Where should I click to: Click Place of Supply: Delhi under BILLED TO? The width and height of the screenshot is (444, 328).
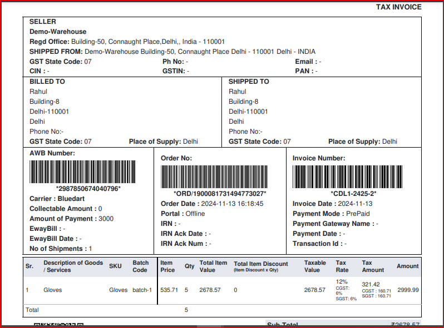(x=164, y=142)
